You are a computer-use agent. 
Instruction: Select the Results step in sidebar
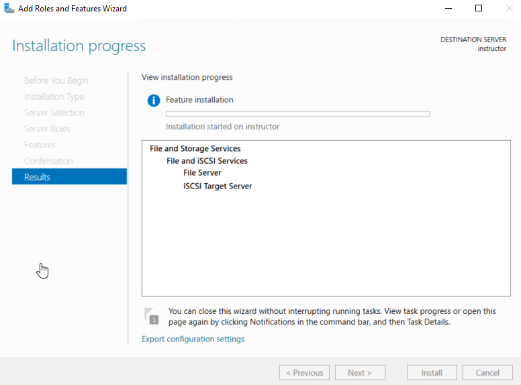[69, 176]
